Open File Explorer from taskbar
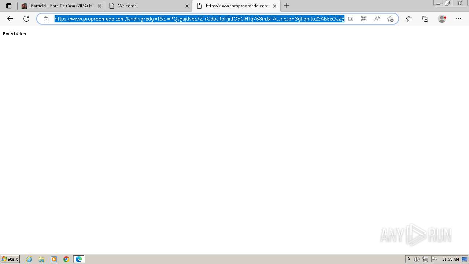The width and height of the screenshot is (469, 264). point(41,259)
